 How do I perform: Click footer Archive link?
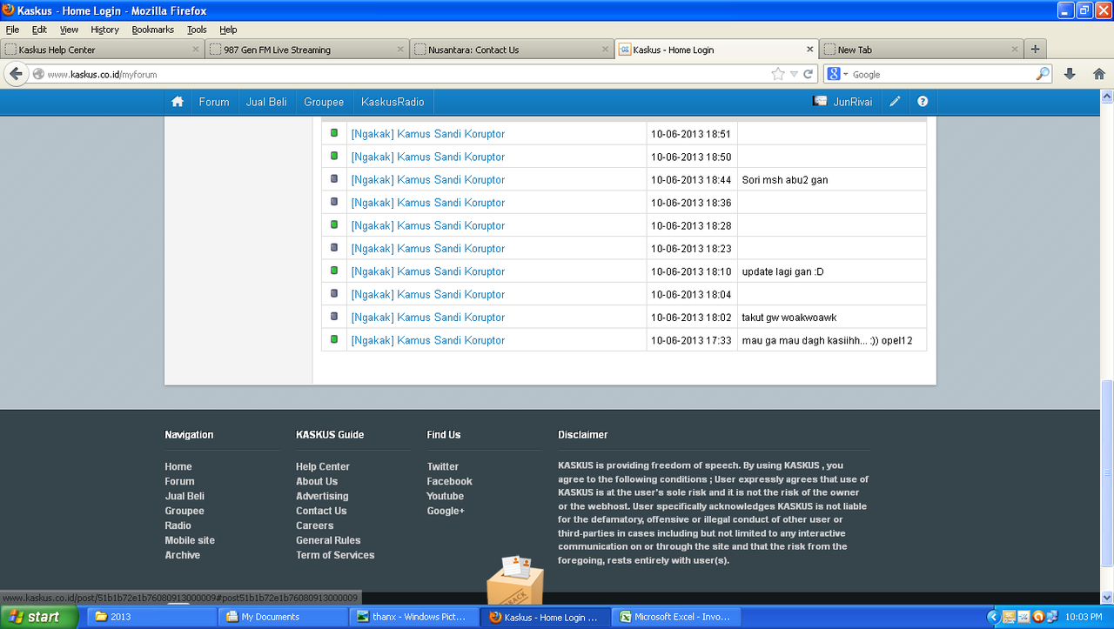pyautogui.click(x=183, y=555)
